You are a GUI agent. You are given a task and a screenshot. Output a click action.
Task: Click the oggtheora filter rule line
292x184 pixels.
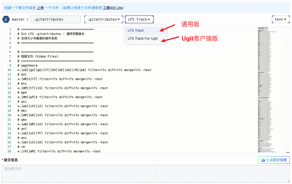(84, 70)
